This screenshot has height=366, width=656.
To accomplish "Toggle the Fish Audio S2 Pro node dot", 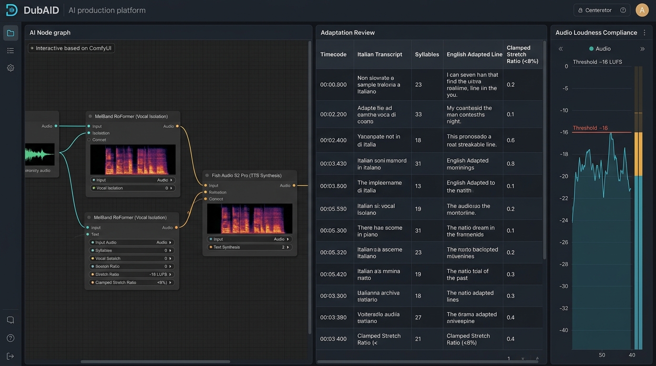I will tap(207, 175).
